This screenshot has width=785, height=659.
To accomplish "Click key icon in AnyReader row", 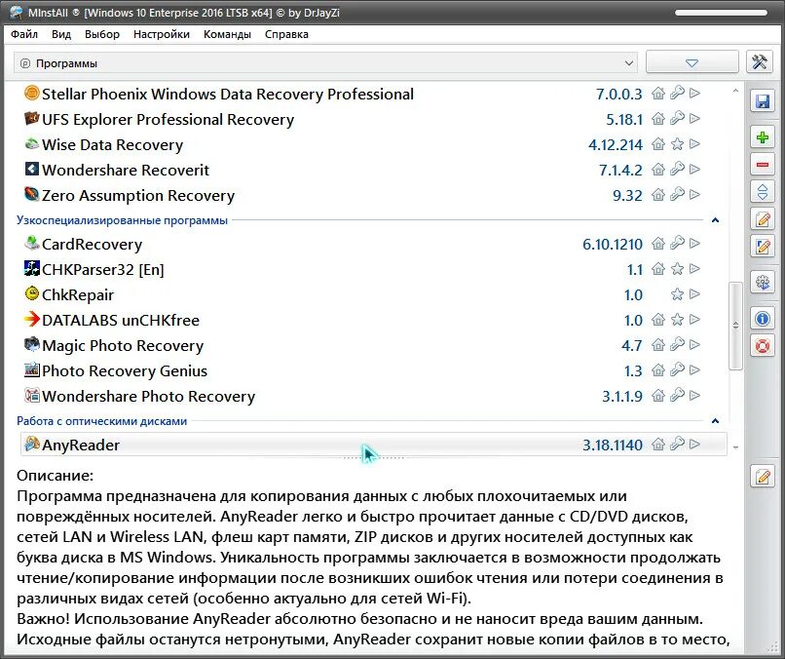I will (x=677, y=444).
